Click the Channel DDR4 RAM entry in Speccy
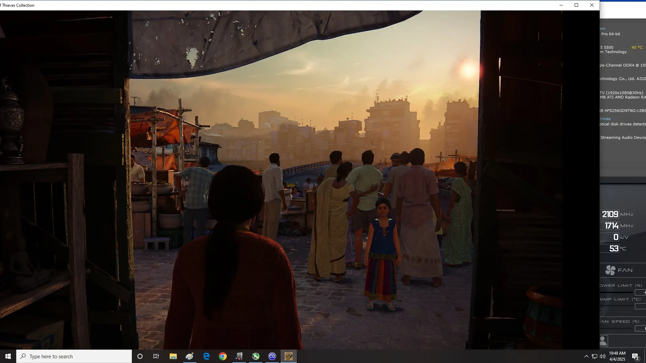646x363 pixels. 623,65
